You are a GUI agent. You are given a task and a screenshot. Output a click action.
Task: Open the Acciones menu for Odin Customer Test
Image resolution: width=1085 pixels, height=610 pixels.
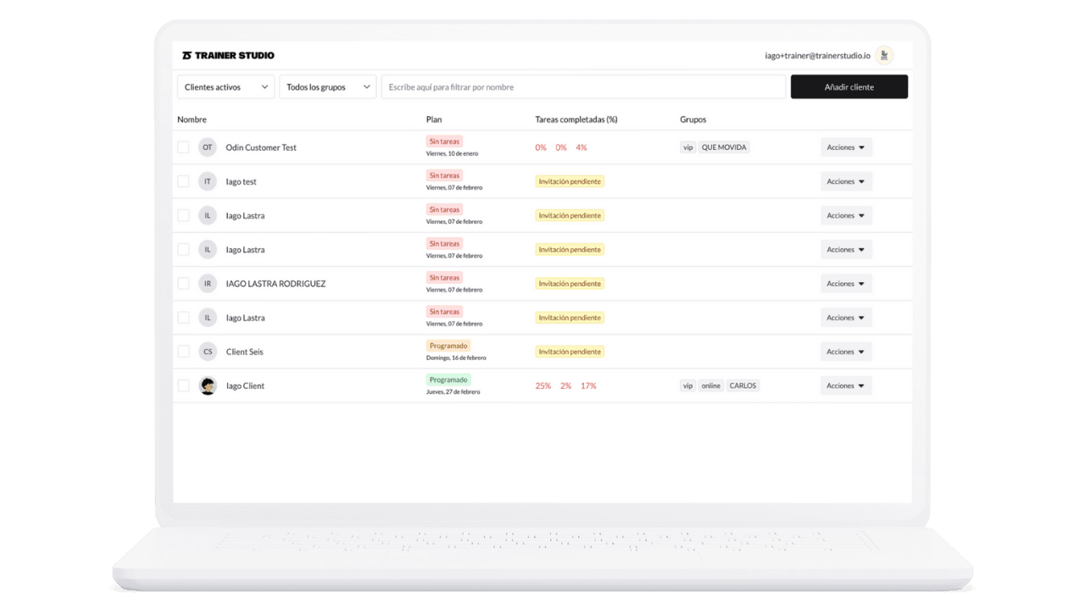point(846,147)
